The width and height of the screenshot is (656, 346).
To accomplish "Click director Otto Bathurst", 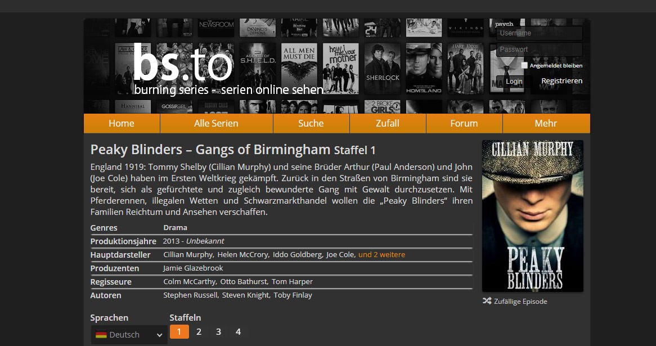I will point(243,281).
